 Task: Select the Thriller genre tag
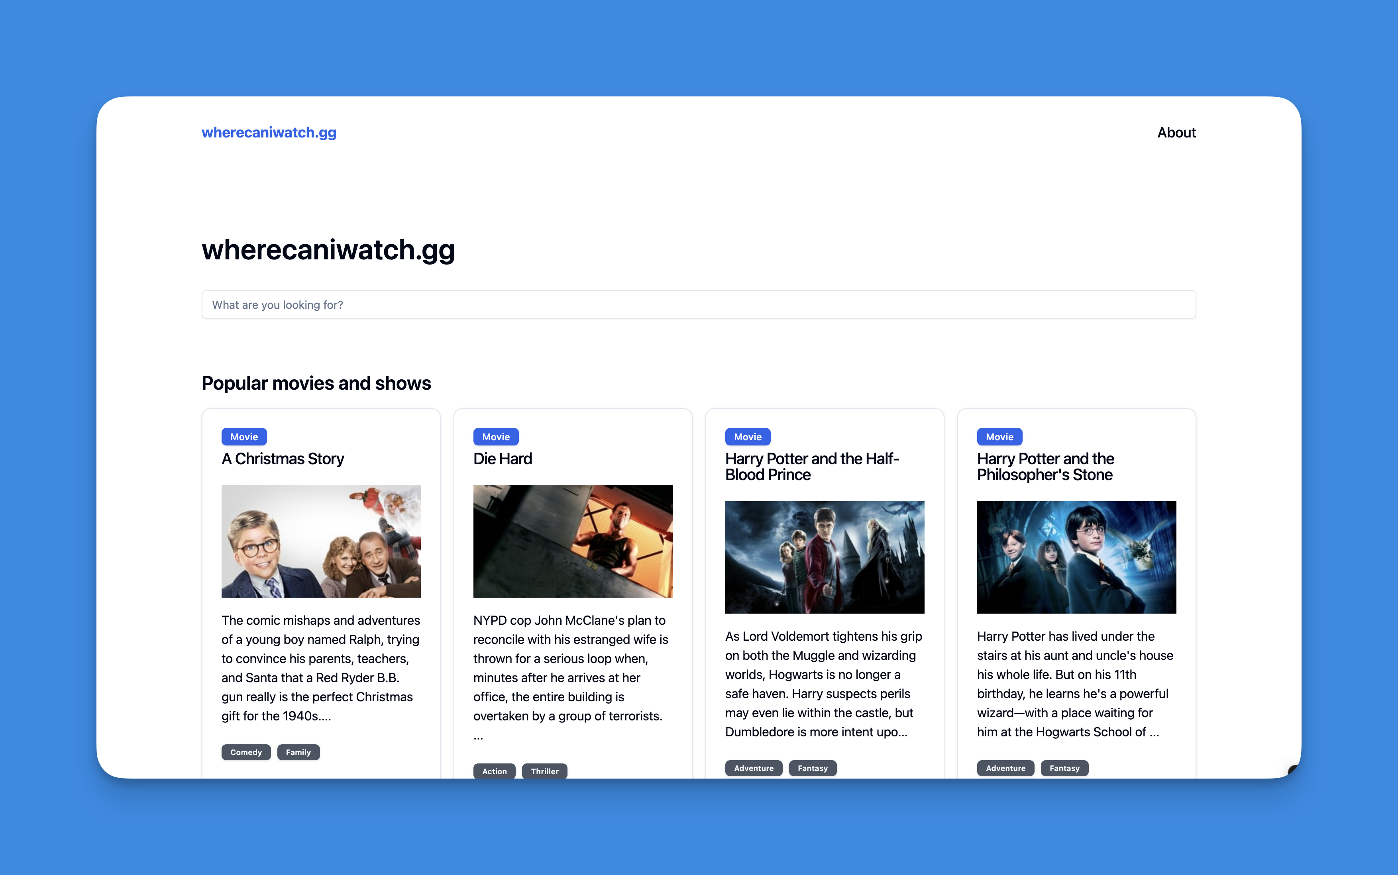[544, 771]
